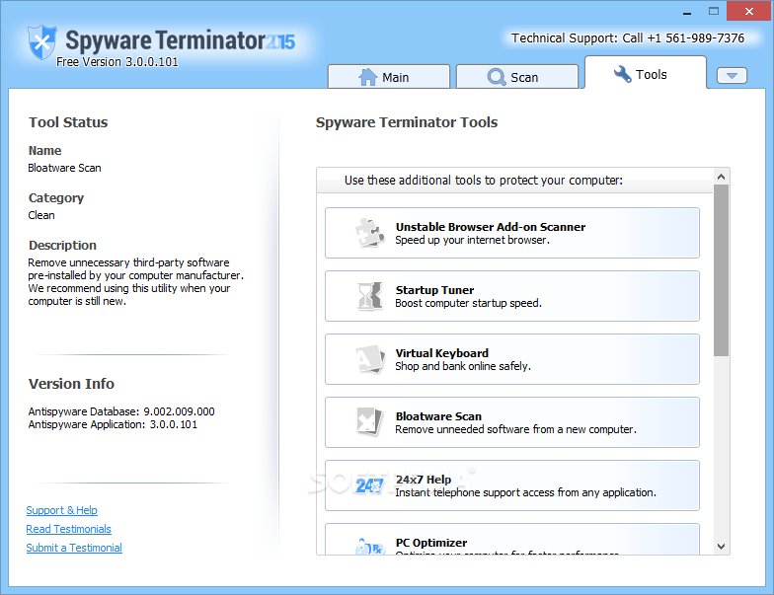The image size is (774, 595).
Task: Open the dropdown arrow next to Tools tab
Action: (x=732, y=75)
